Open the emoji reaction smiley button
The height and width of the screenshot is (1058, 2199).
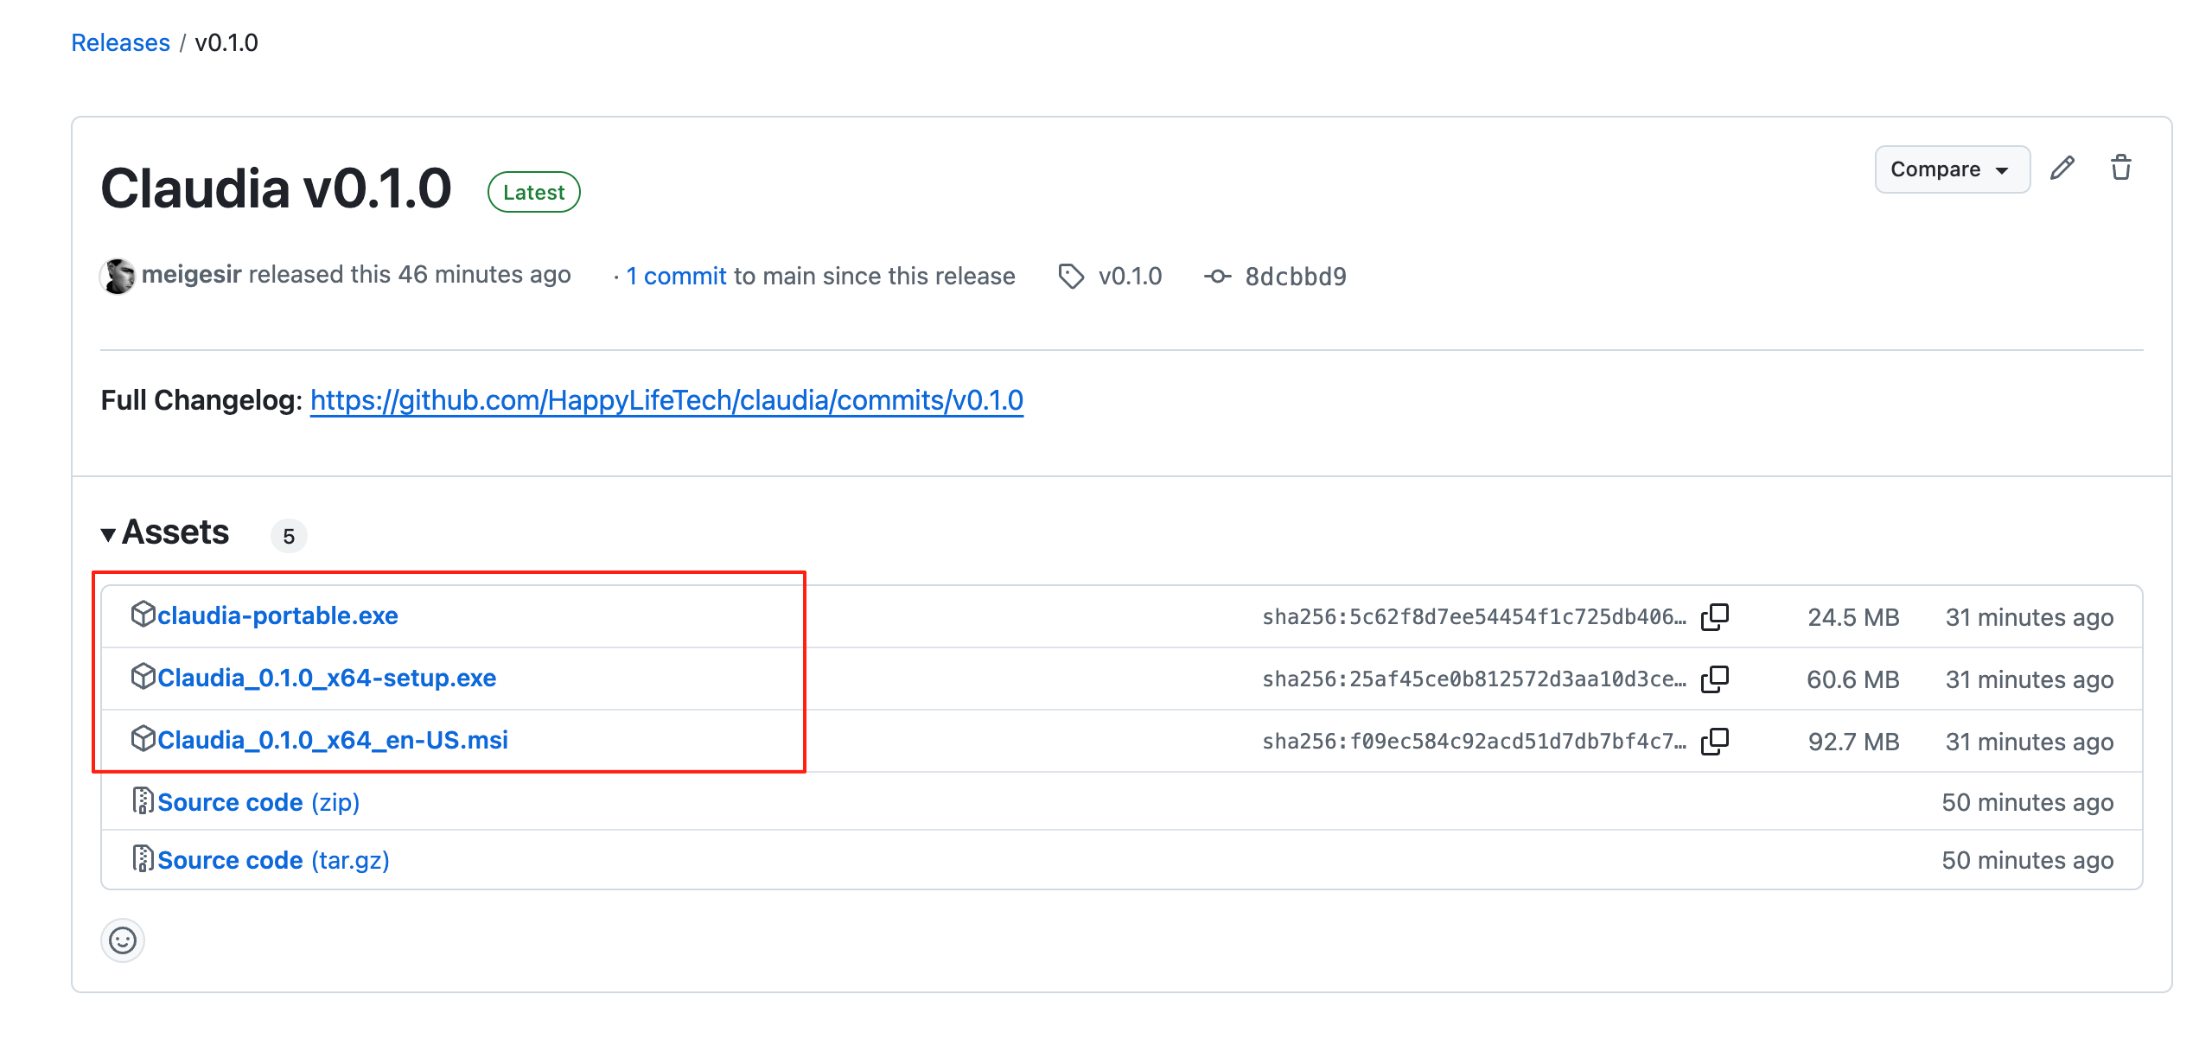tap(123, 940)
